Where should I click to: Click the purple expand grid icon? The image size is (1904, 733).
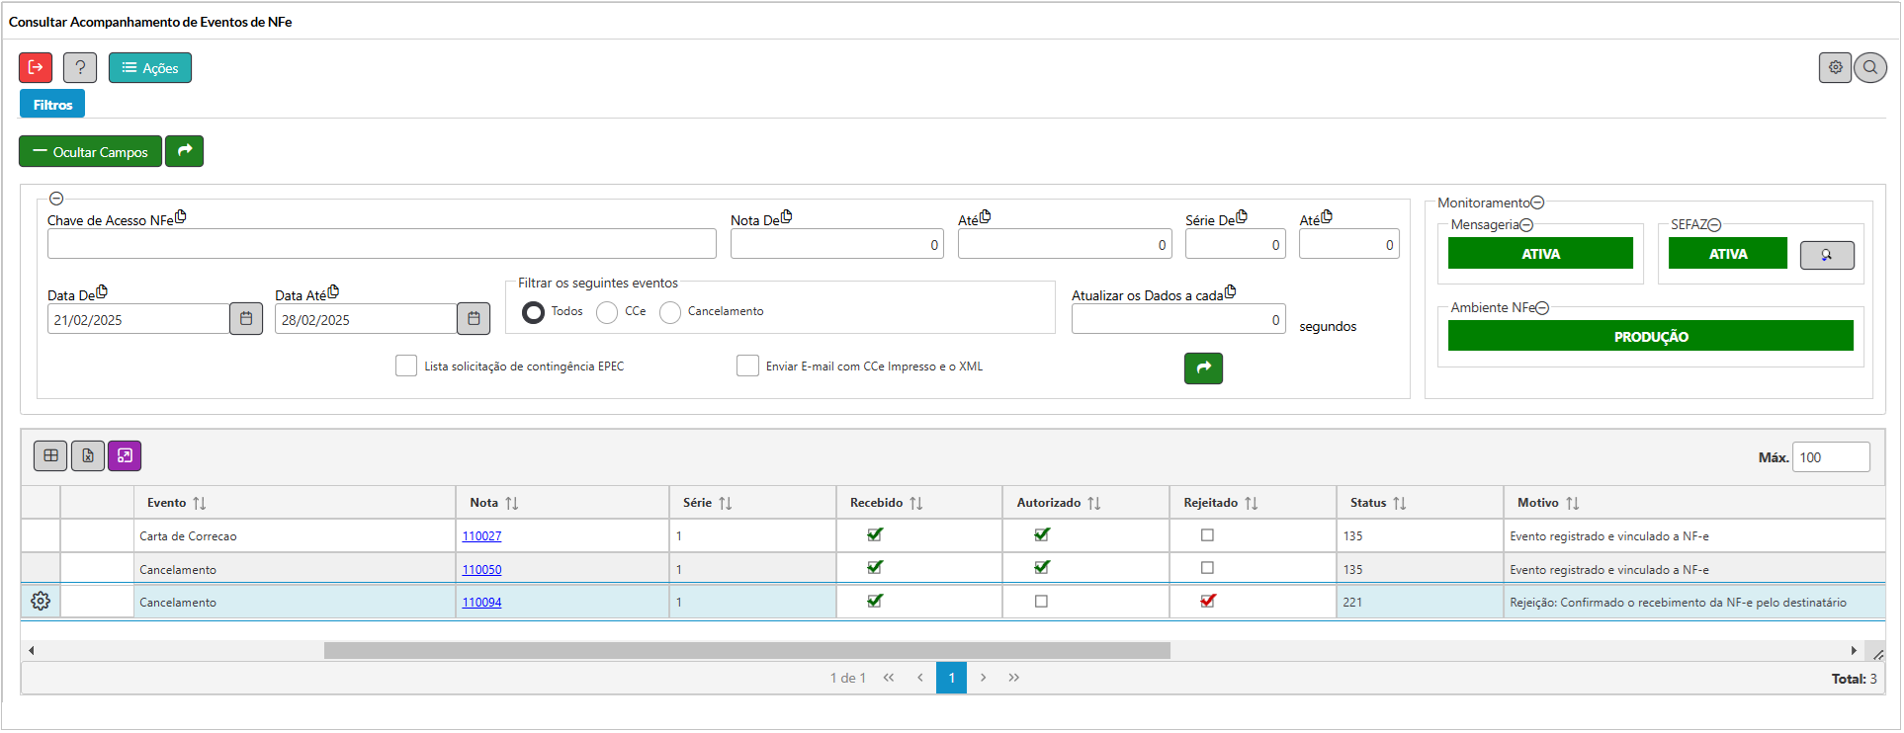tap(125, 455)
